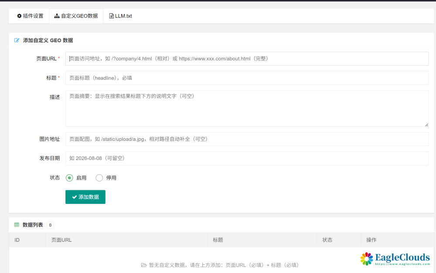Click the 暂无自定义数据 empty message text
The height and width of the screenshot is (273, 436).
click(x=224, y=265)
